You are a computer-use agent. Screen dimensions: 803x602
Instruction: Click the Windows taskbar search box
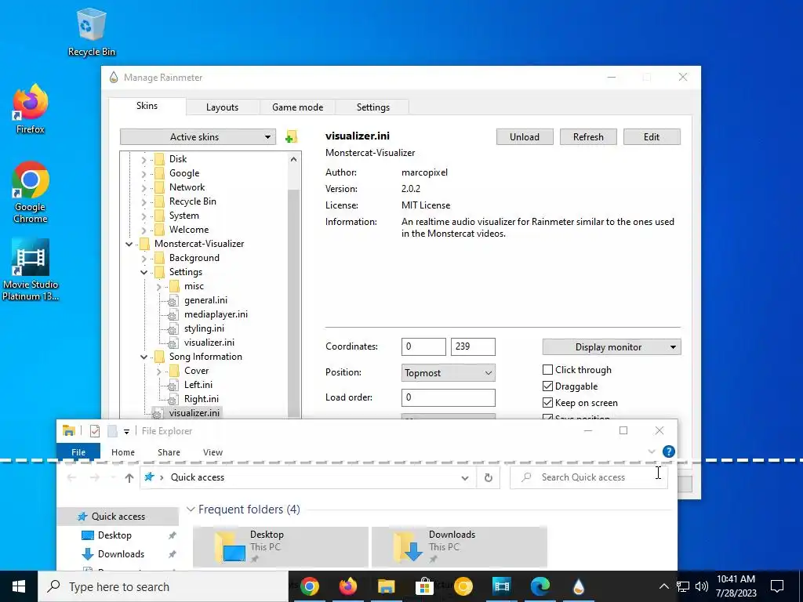point(163,586)
